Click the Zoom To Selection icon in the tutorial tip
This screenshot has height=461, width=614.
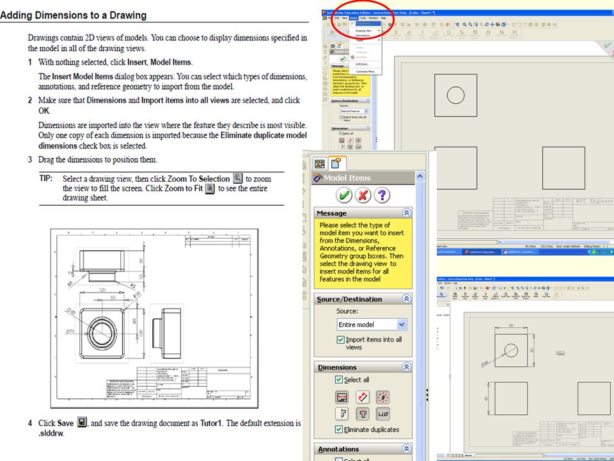238,179
